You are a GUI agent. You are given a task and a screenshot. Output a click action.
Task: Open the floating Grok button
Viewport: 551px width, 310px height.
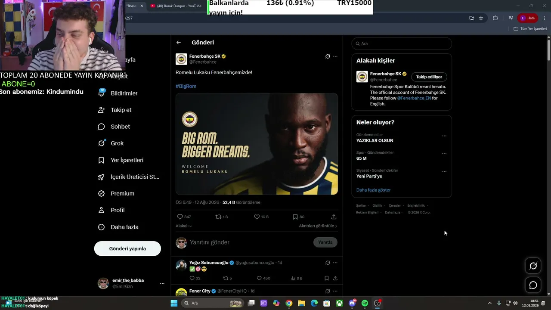[533, 266]
